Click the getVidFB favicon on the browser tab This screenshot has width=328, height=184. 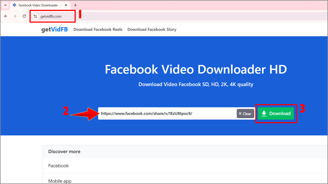15,5
